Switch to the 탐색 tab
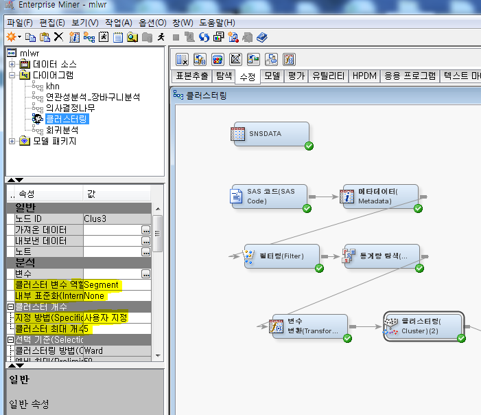Screen dimensions: 481x415 point(224,76)
